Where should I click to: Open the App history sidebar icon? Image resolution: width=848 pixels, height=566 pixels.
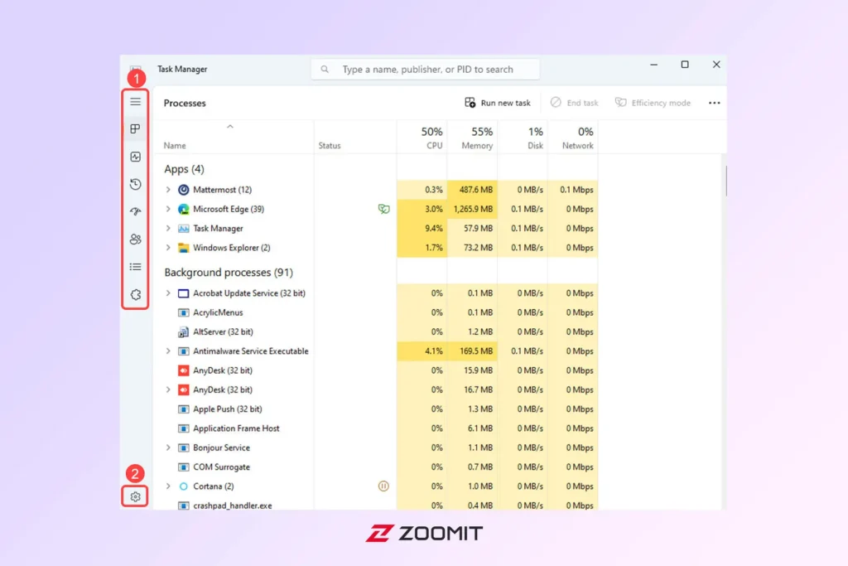coord(135,184)
